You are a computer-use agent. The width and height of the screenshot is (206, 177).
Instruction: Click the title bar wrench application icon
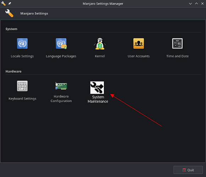pyautogui.click(x=4, y=4)
